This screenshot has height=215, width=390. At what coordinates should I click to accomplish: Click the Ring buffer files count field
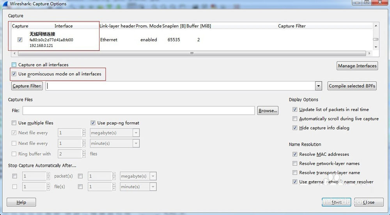(70, 154)
